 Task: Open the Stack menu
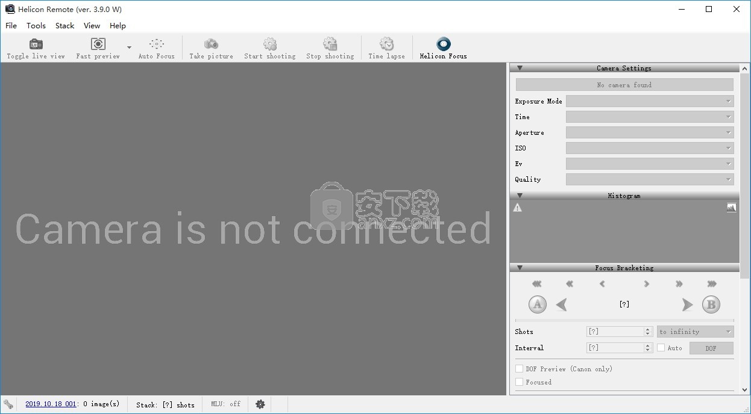pyautogui.click(x=65, y=25)
